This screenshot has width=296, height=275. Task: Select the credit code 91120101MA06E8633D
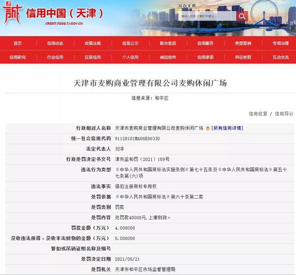[137, 139]
